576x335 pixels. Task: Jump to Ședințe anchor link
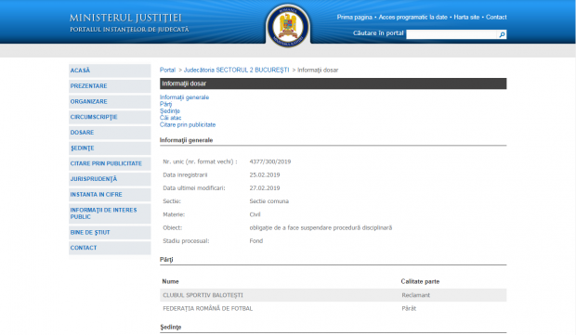tap(170, 110)
